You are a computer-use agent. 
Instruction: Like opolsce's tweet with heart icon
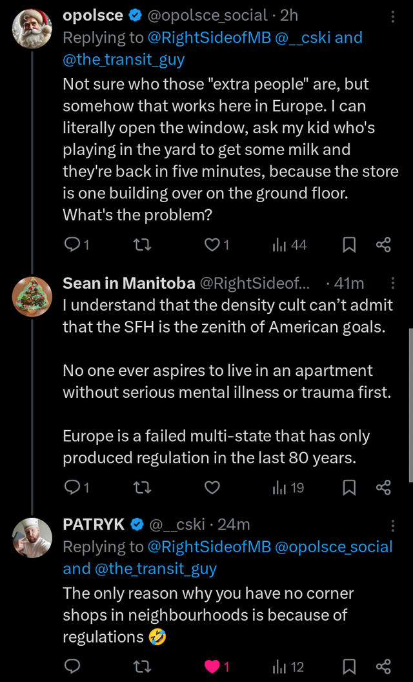coord(212,245)
